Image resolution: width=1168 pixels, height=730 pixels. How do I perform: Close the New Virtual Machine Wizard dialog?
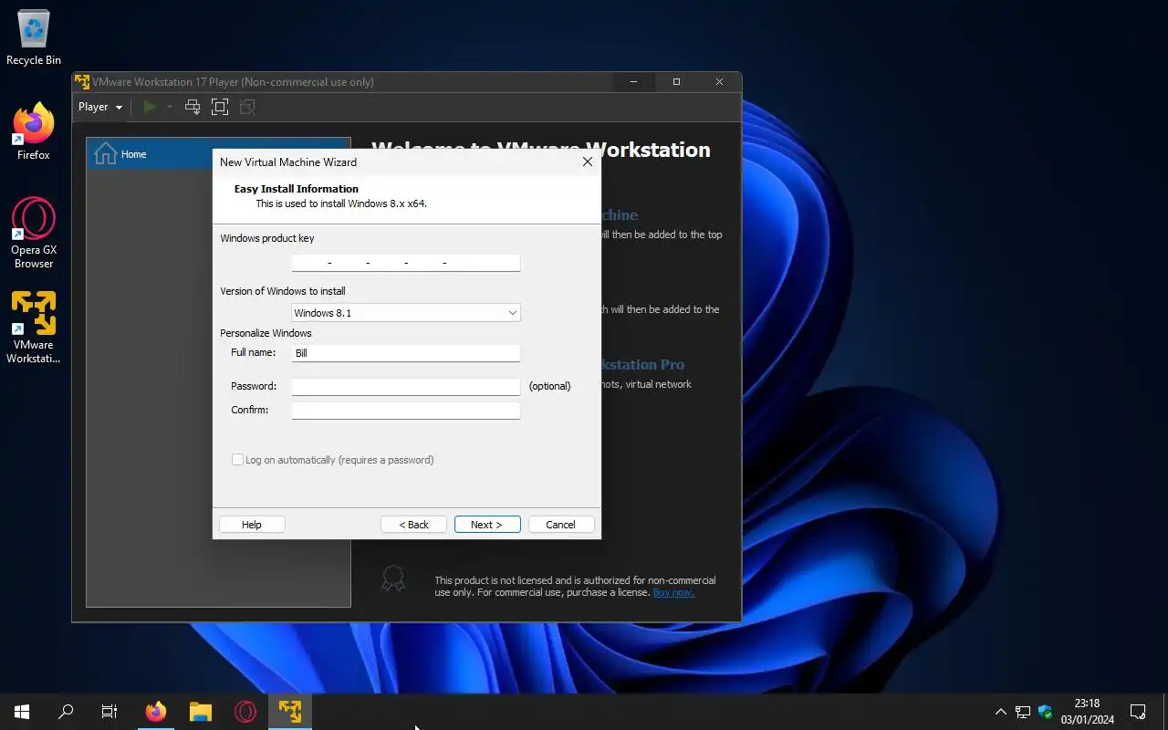[x=588, y=162]
